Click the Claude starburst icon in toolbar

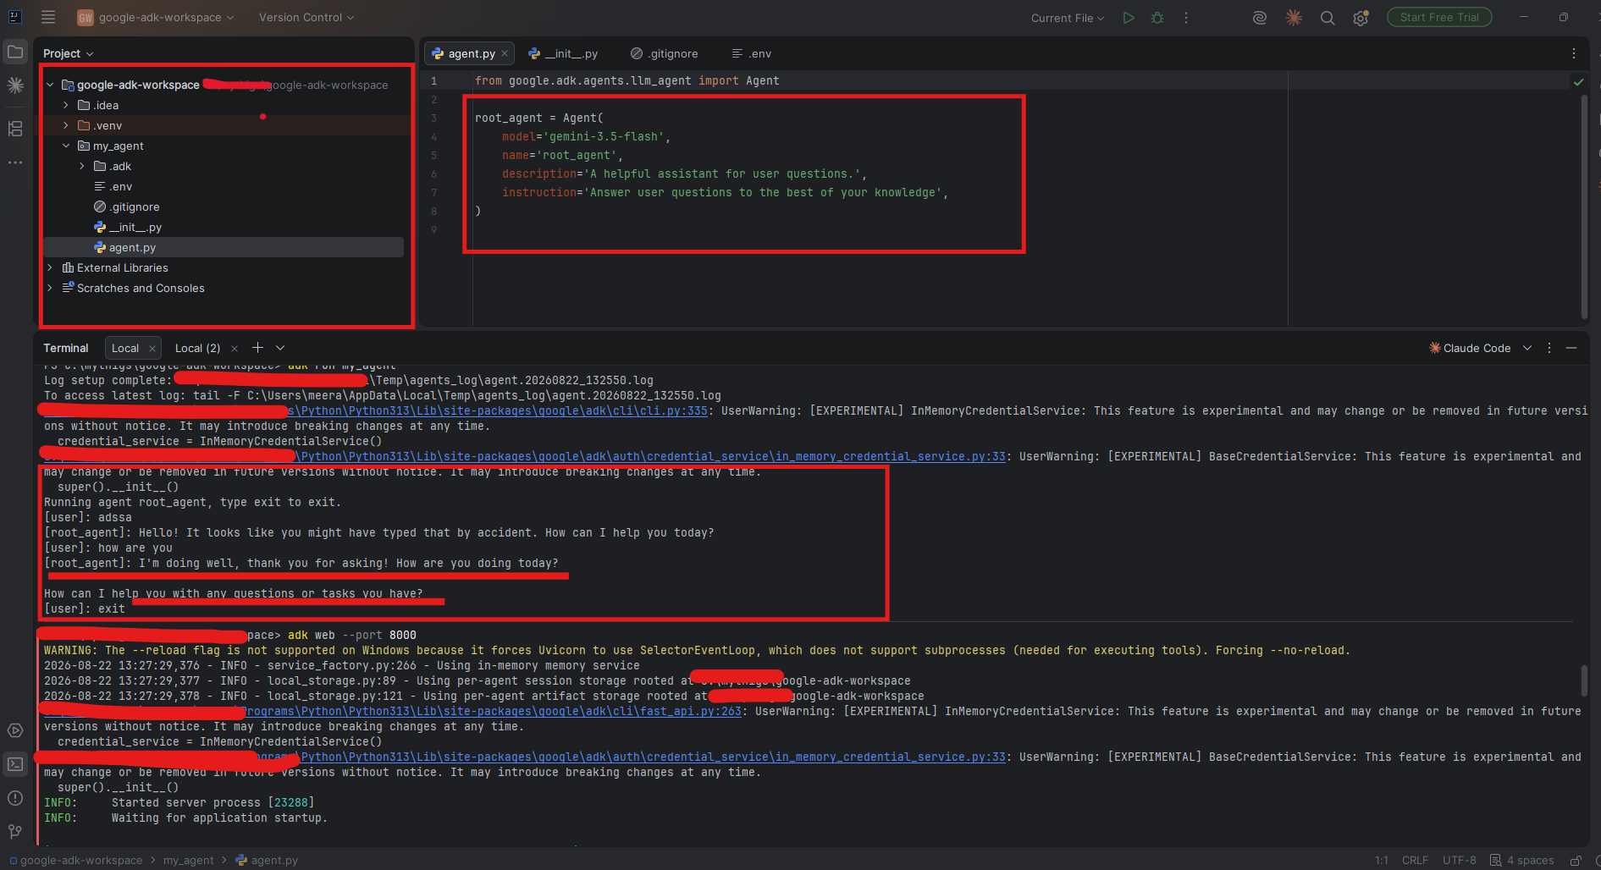[1294, 18]
